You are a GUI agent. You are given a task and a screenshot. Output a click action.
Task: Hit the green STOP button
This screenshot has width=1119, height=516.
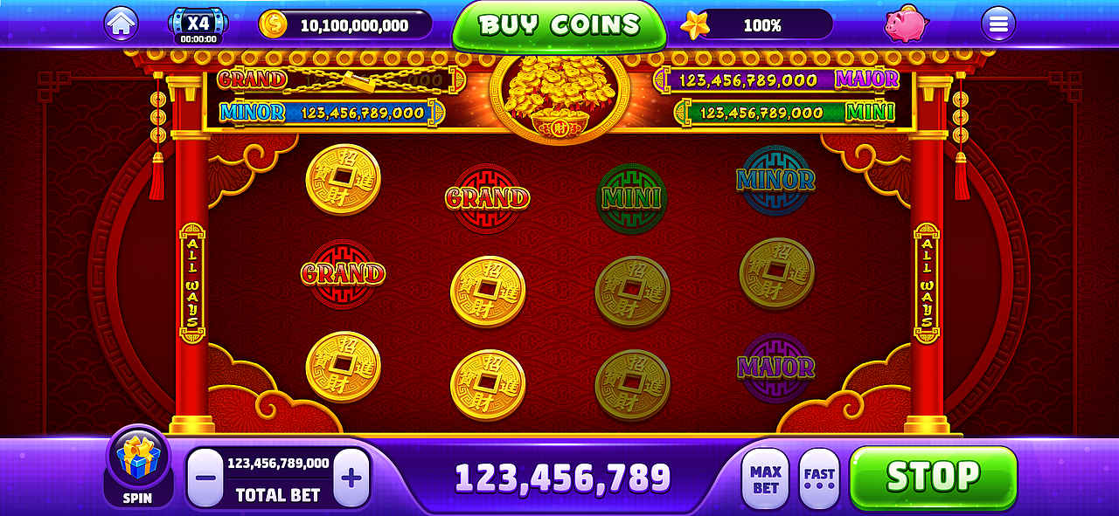pos(933,478)
